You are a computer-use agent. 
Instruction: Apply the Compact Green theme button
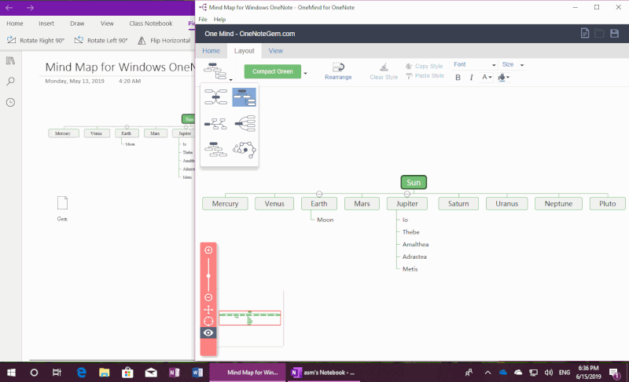(272, 71)
